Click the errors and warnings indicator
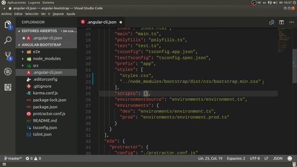Screen dimensions: 297x167 pos(33,159)
